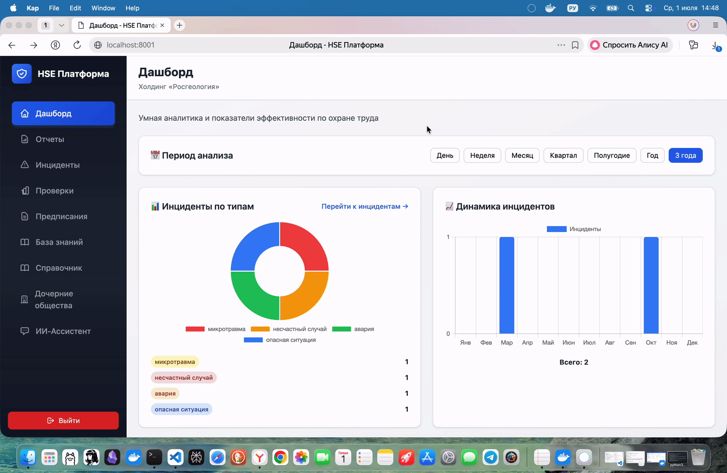Image resolution: width=727 pixels, height=473 pixels.
Task: Open the File menu
Action: [x=54, y=8]
